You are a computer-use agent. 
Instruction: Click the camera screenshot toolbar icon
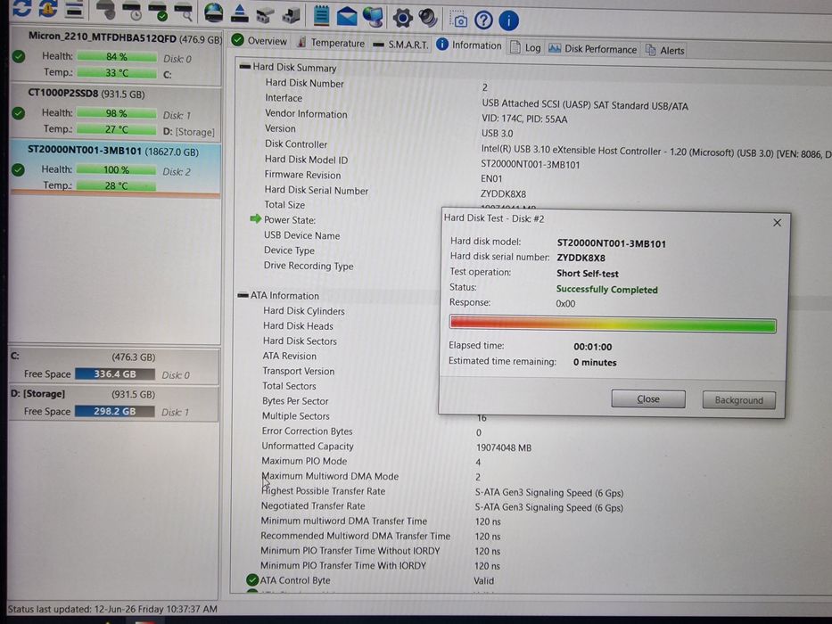point(458,20)
